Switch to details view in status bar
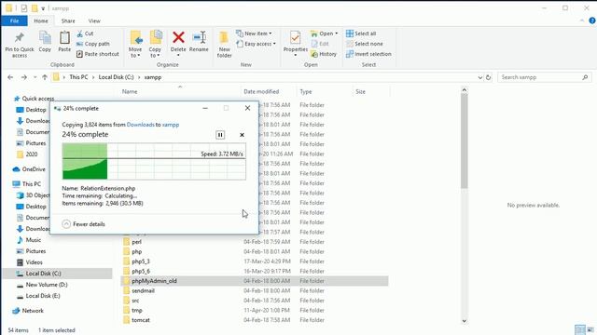Viewport: 597px width, 335px height. (x=580, y=329)
